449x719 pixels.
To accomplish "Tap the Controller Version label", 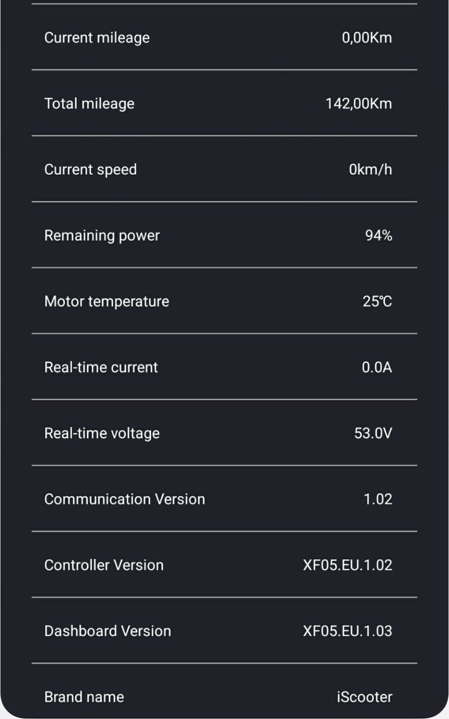I will coord(104,565).
